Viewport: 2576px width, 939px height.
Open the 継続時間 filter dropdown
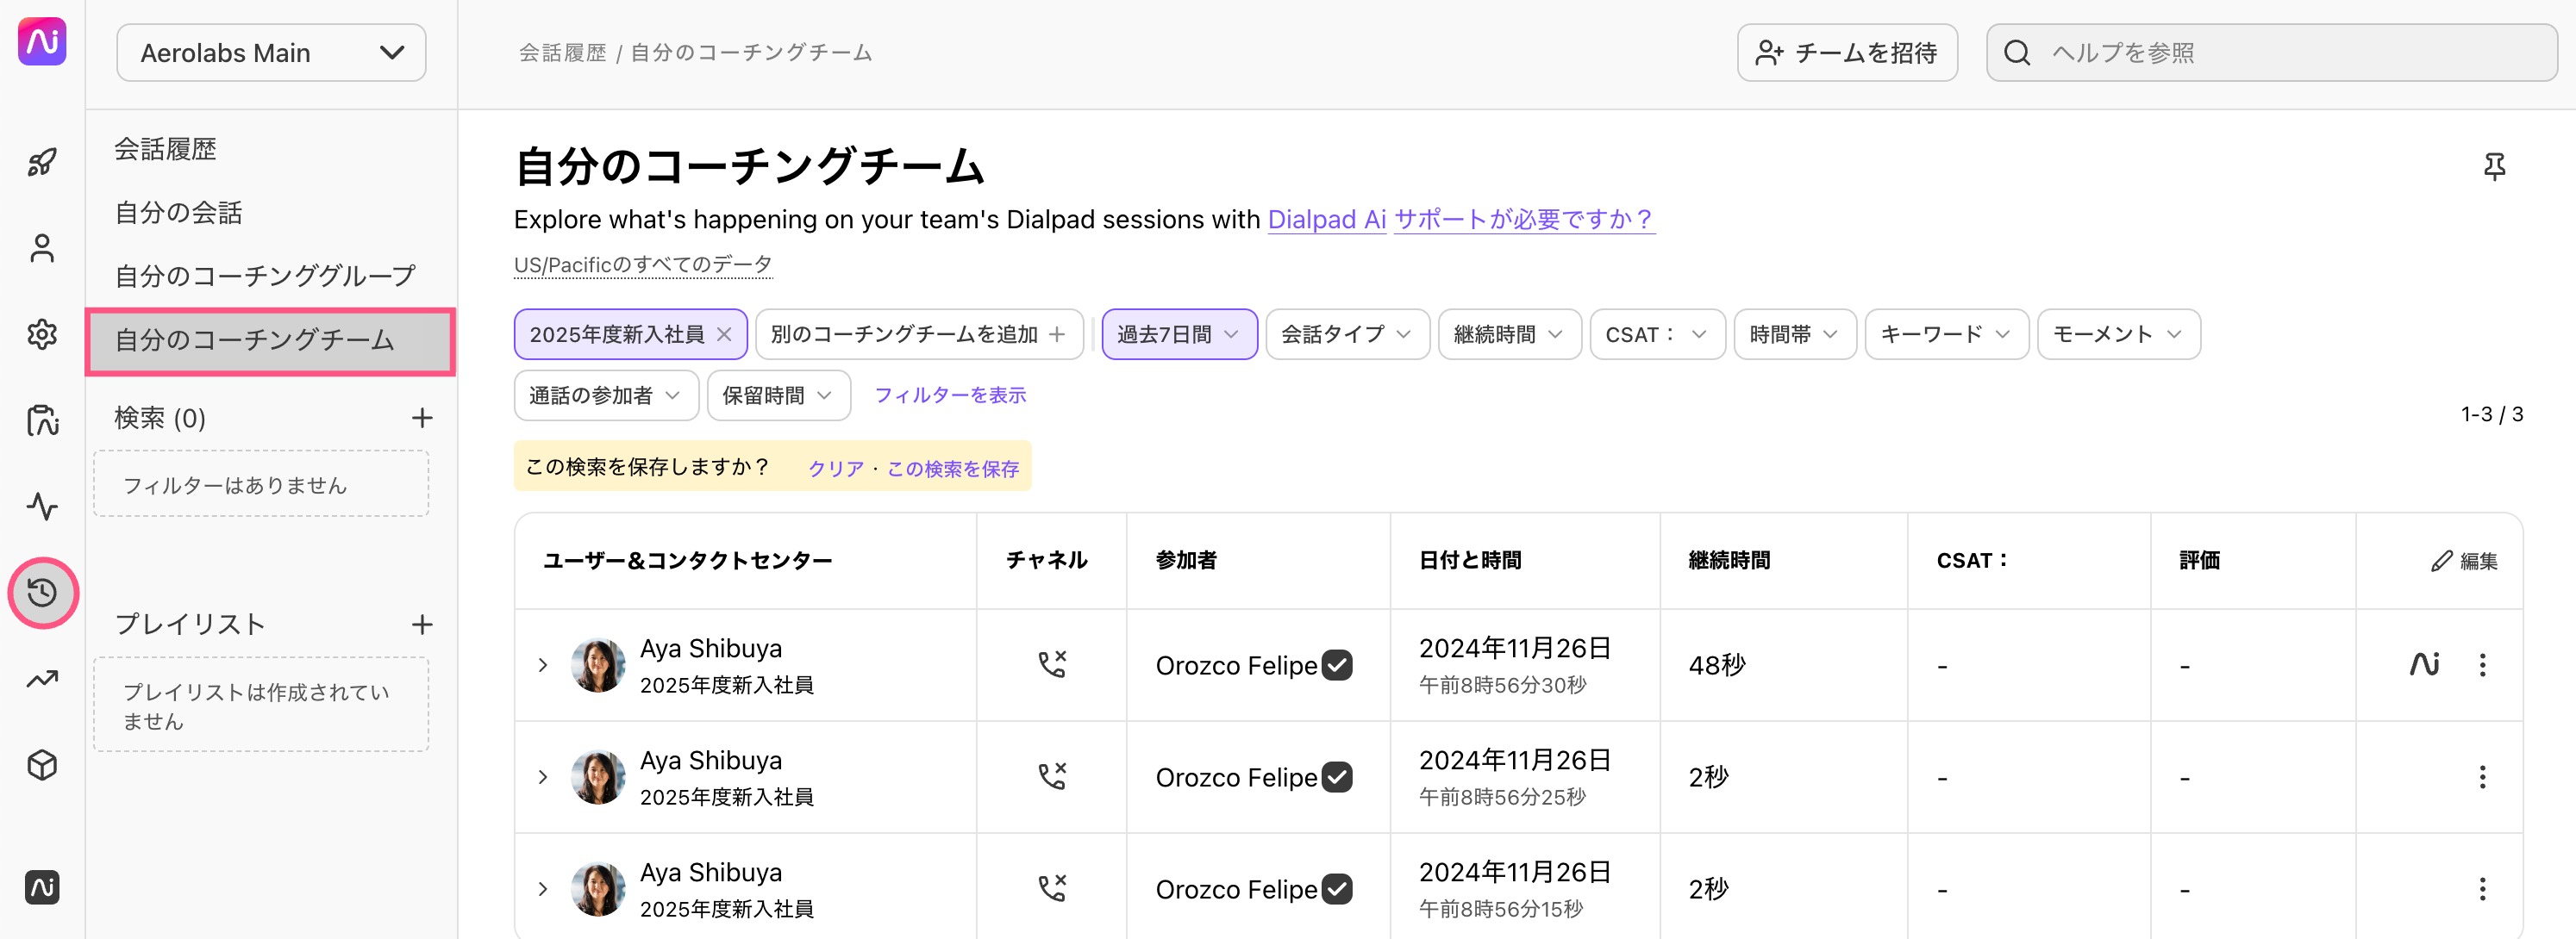[1509, 334]
